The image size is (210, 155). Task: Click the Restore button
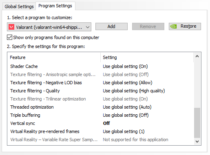185,26
